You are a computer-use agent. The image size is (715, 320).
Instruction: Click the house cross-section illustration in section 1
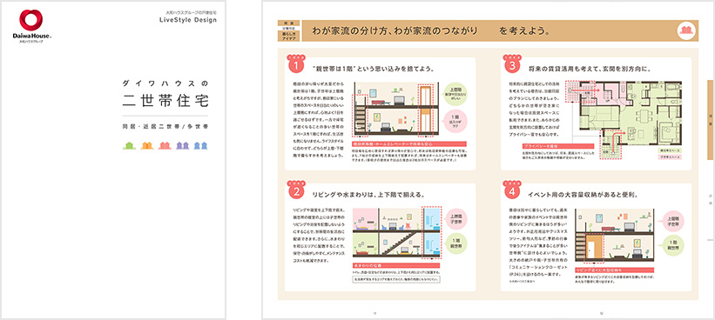click(396, 110)
